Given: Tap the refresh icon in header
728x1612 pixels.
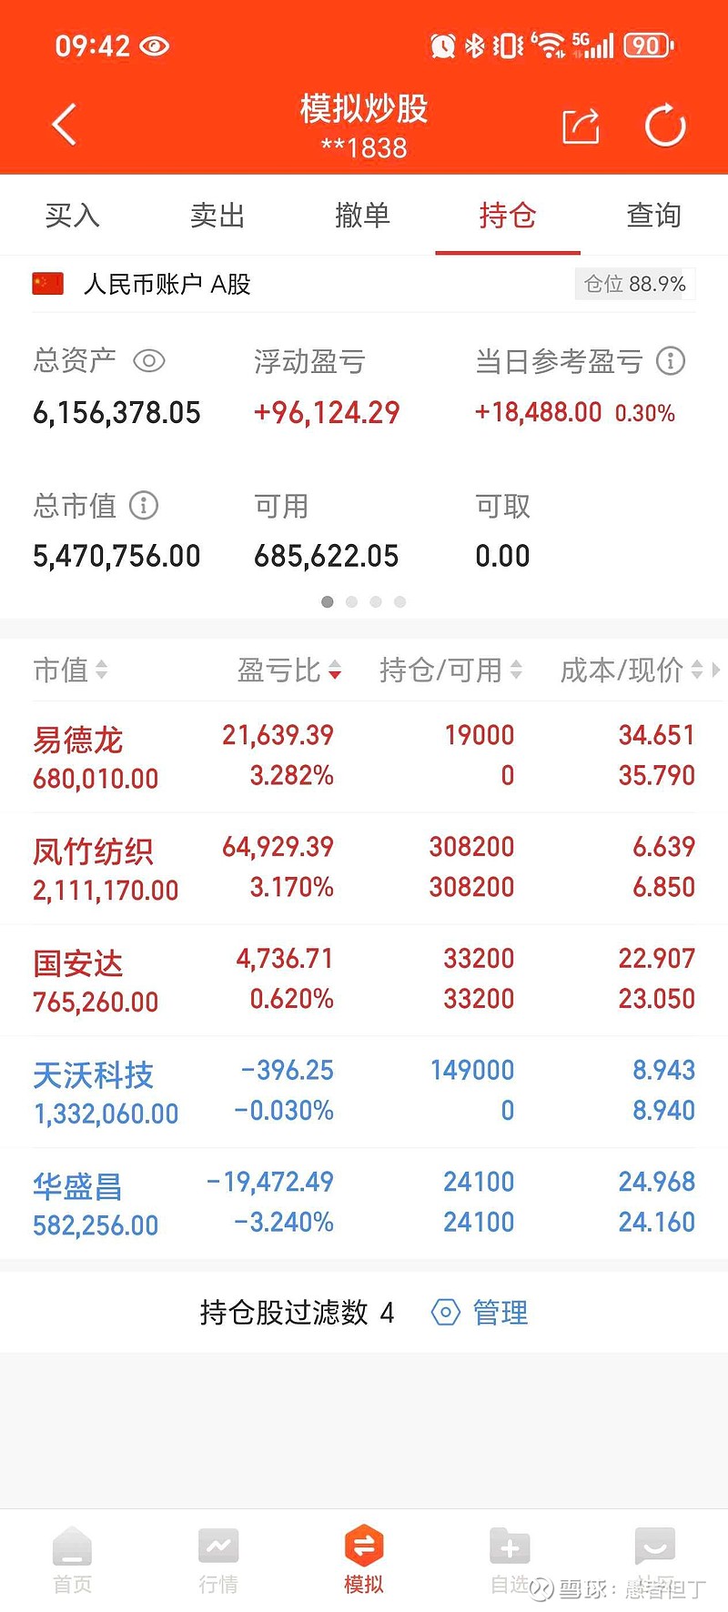Looking at the screenshot, I should 665,126.
